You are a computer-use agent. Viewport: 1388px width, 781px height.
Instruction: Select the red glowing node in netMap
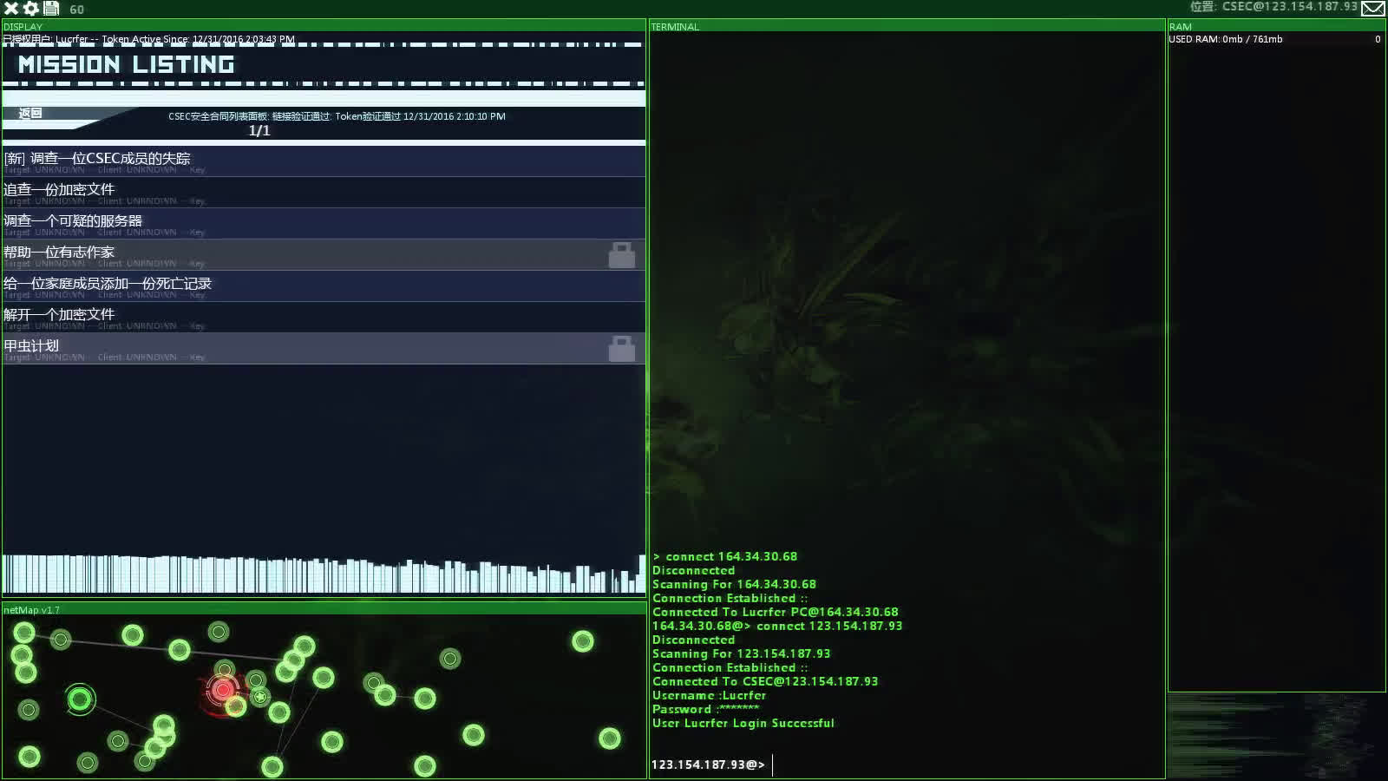pos(222,690)
